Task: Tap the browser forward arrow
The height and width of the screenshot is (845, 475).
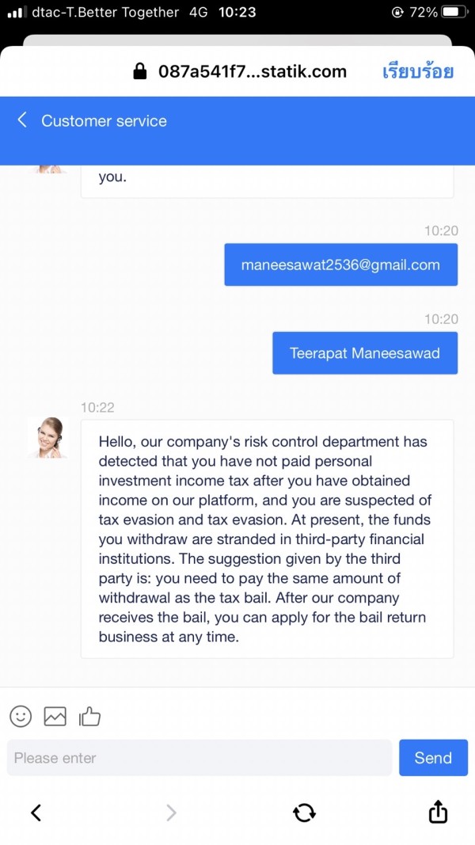Action: click(x=171, y=812)
